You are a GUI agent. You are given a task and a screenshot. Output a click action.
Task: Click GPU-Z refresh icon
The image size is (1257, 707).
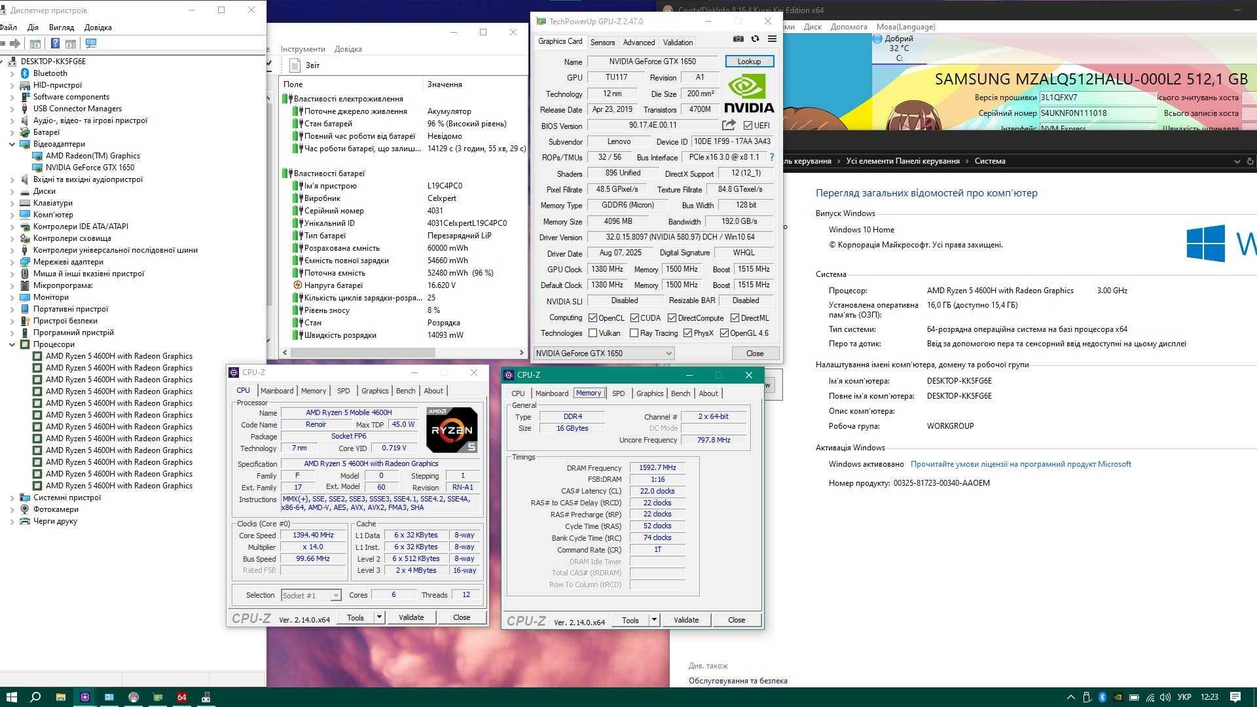pyautogui.click(x=755, y=39)
